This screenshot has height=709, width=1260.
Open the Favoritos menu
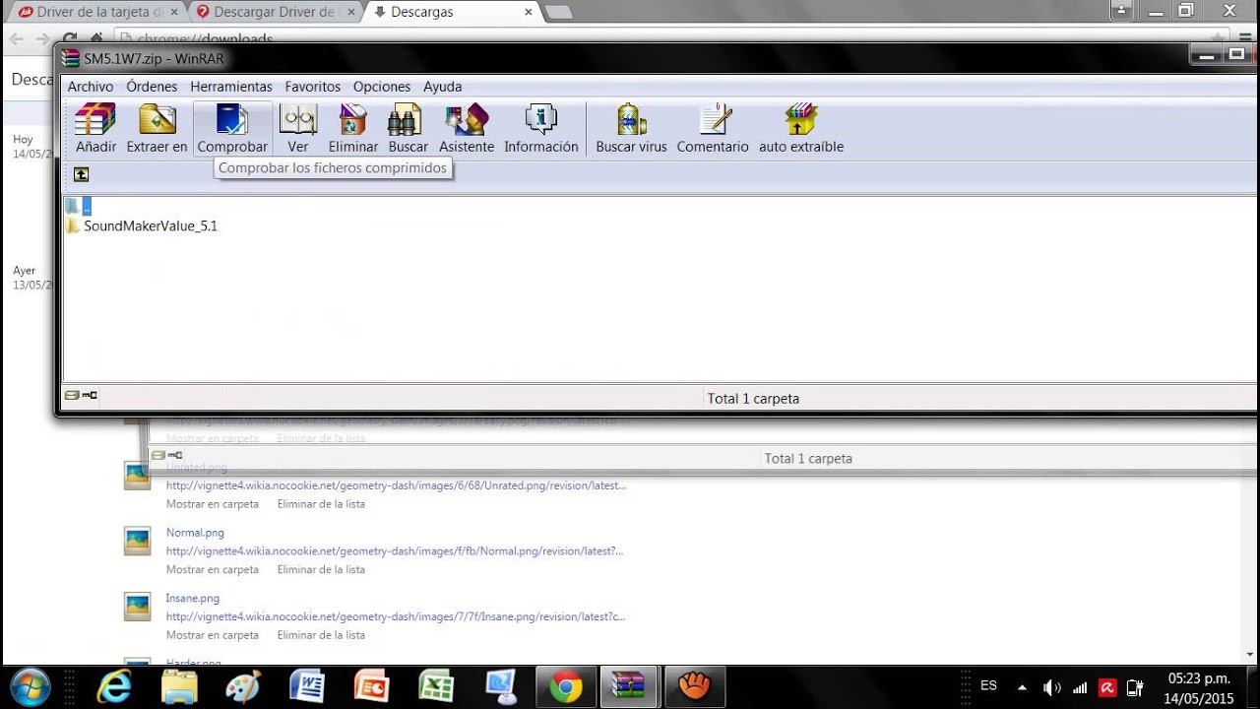tap(313, 87)
